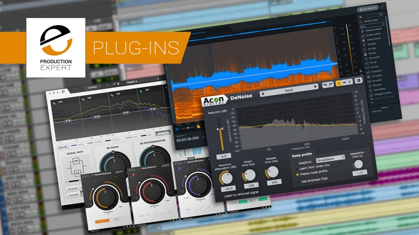Click the BYPASS button in ERA-D
The height and width of the screenshot is (235, 419).
(x=93, y=87)
